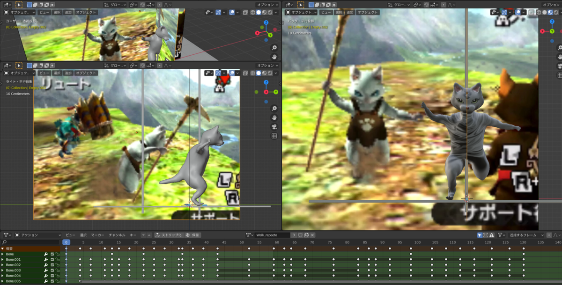
Task: Toggle only show selected arrow in dope sheet
Action: (480, 235)
